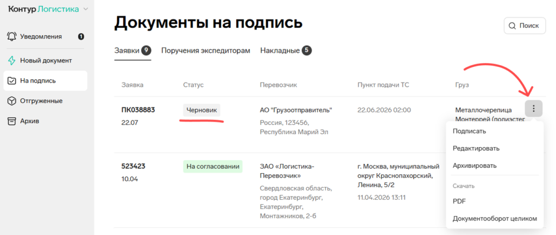Click the Пункт подачи ТС column header

click(382, 85)
